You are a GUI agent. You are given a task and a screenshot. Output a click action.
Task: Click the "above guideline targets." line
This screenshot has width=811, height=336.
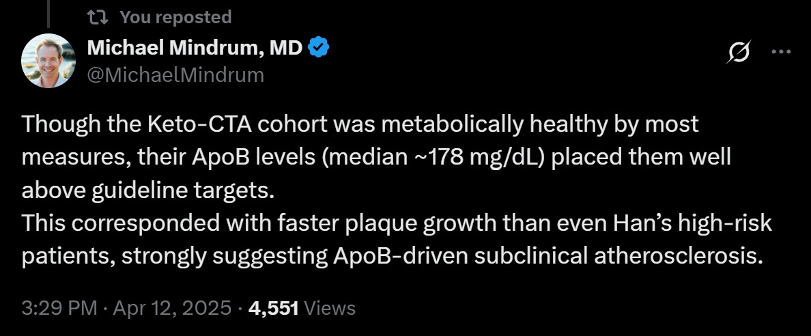[x=147, y=191]
